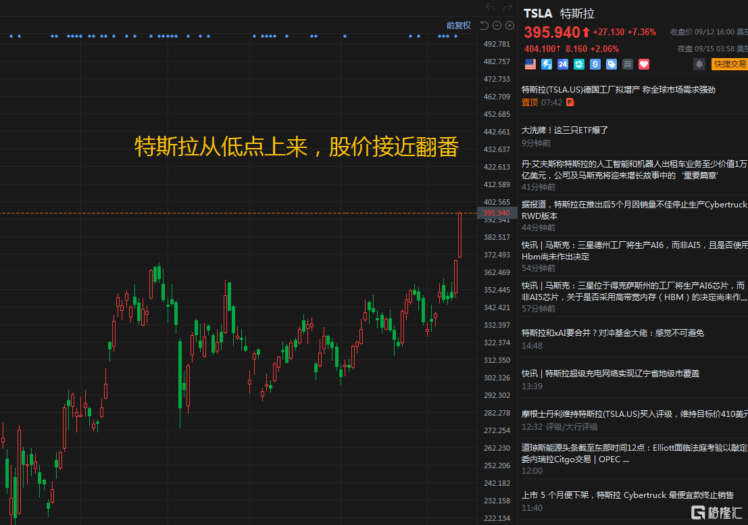
Task: Click the 特斯拉 stock name in header
Action: point(577,14)
